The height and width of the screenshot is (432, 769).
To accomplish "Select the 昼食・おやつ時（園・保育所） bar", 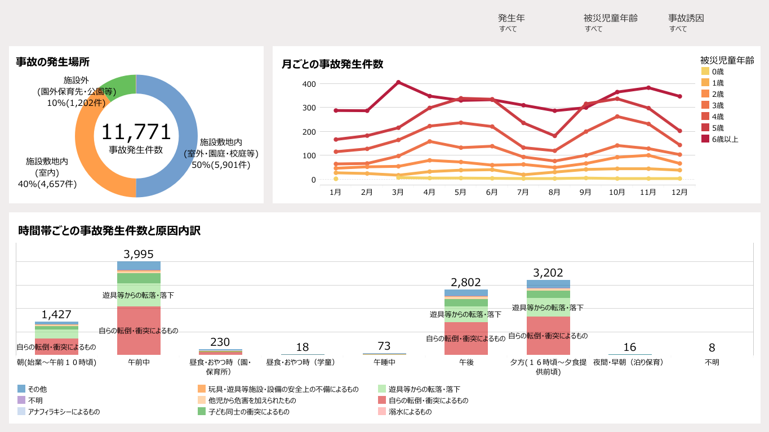I will coord(220,352).
